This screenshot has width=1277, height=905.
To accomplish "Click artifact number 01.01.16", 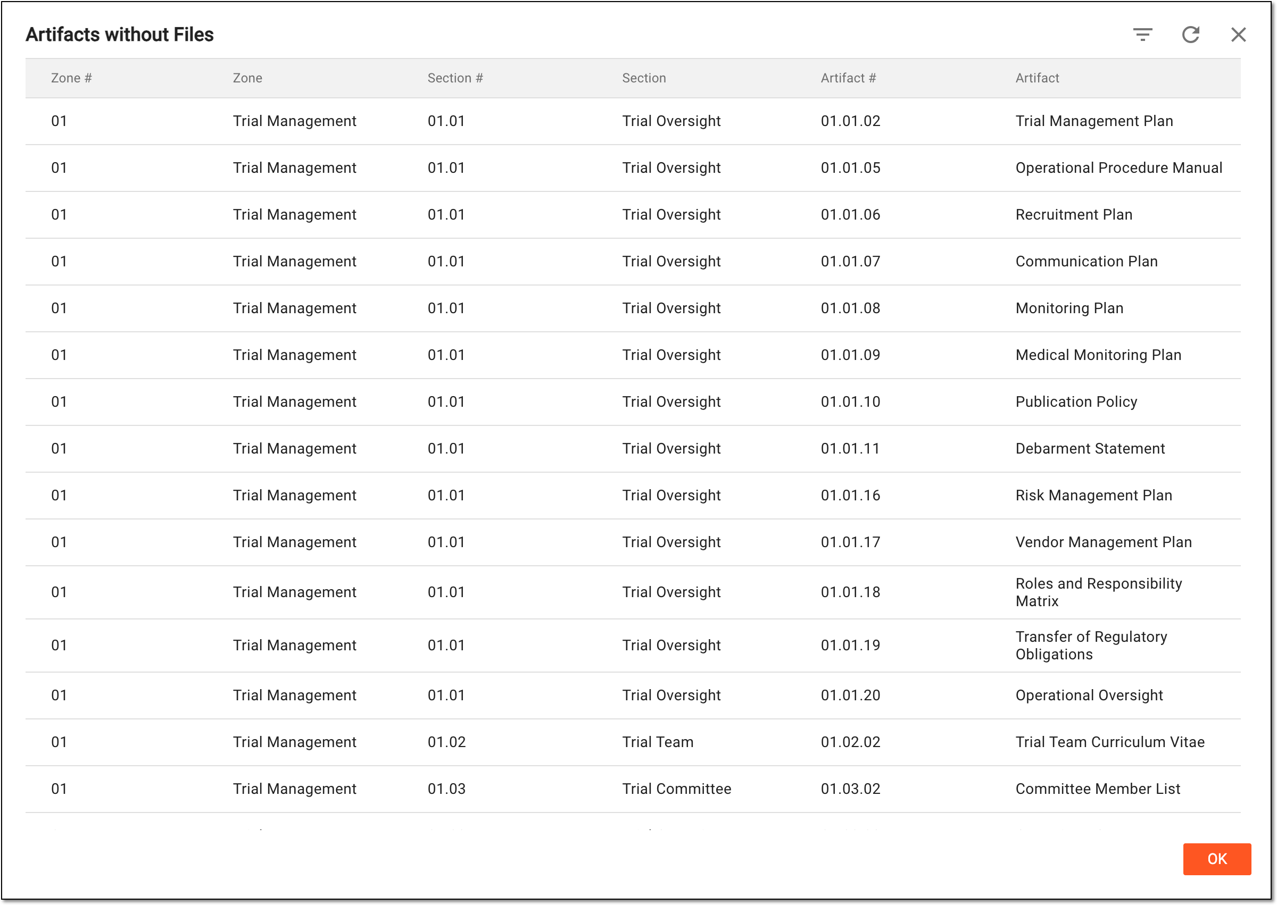I will coord(850,496).
